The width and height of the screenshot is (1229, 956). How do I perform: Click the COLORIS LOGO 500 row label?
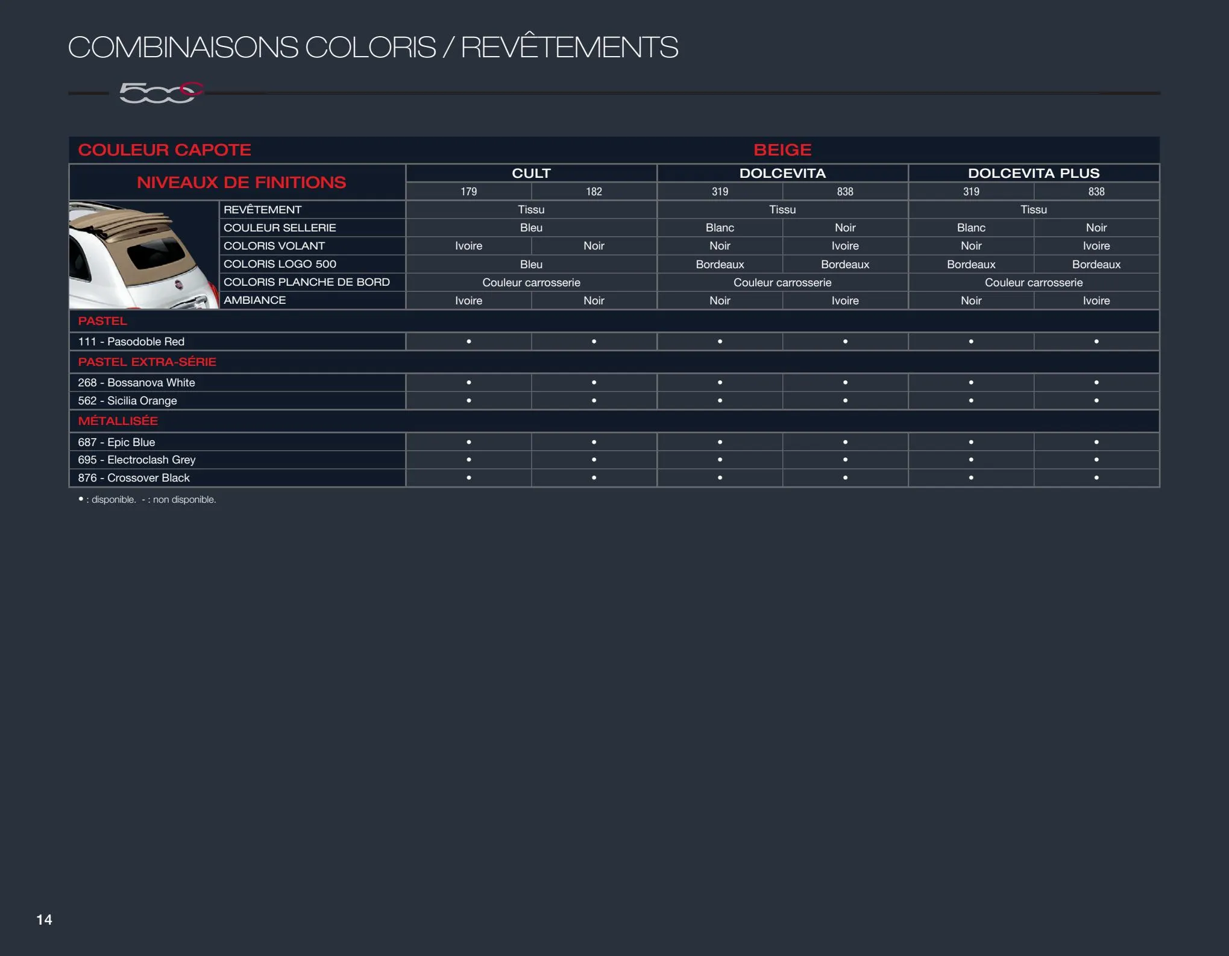pos(280,264)
